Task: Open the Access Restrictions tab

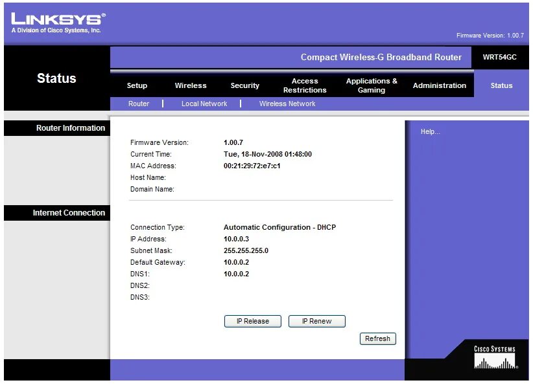Action: (x=305, y=85)
